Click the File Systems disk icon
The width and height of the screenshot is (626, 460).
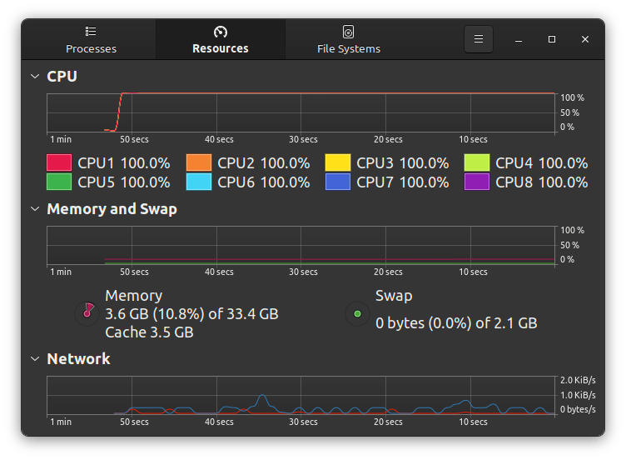coord(348,32)
